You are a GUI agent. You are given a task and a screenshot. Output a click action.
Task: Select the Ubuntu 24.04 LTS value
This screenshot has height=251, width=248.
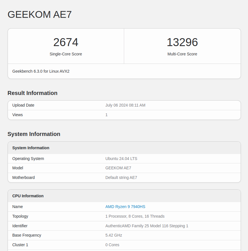pyautogui.click(x=121, y=159)
